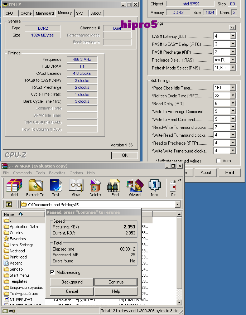Viewport: 246px width, 315px height.
Task: Click the Application Data folder icon
Action: coord(7,227)
